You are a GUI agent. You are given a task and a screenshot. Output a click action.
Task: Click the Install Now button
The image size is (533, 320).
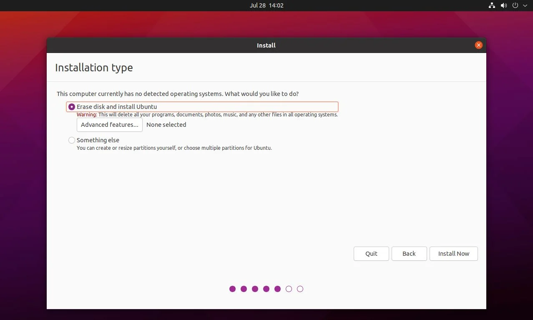454,254
